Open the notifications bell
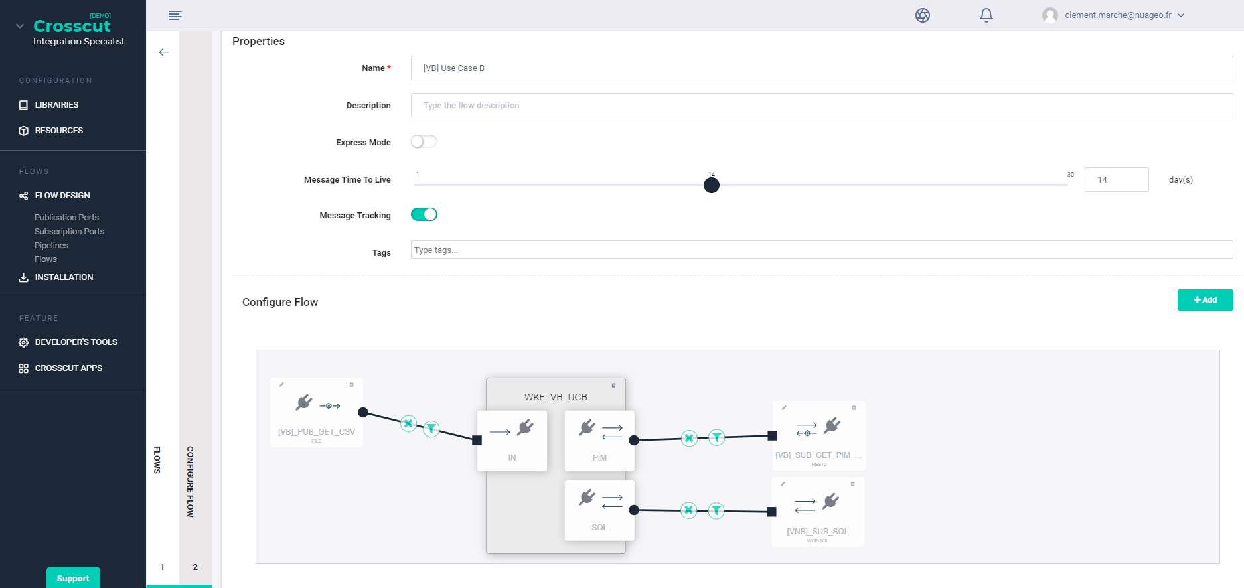The height and width of the screenshot is (588, 1244). pyautogui.click(x=986, y=15)
